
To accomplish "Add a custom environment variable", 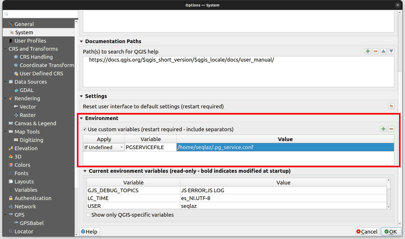I will (383, 129).
